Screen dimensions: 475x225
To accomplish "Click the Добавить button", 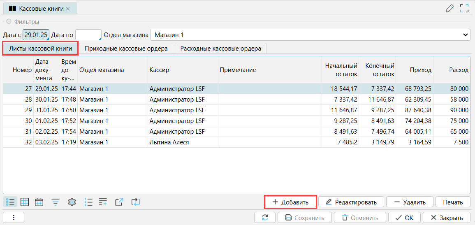I will (290, 202).
